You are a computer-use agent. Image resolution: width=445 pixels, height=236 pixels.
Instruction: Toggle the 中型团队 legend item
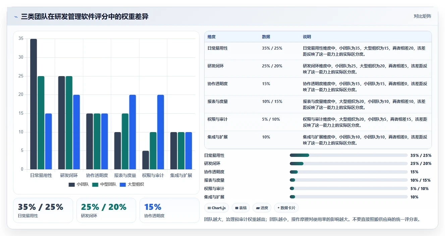[104, 184]
